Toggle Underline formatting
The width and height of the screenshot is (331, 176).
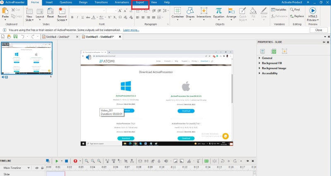coord(82,17)
